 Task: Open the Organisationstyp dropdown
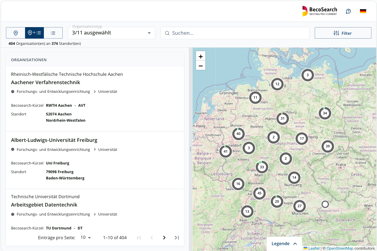(111, 33)
